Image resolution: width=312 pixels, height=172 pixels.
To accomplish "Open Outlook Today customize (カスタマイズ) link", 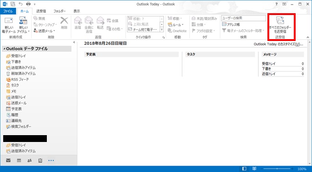I will [x=278, y=44].
